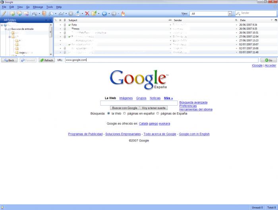Image resolution: width=278 pixels, height=210 pixels.
Task: Click inside the URL address field
Action: click(x=162, y=60)
